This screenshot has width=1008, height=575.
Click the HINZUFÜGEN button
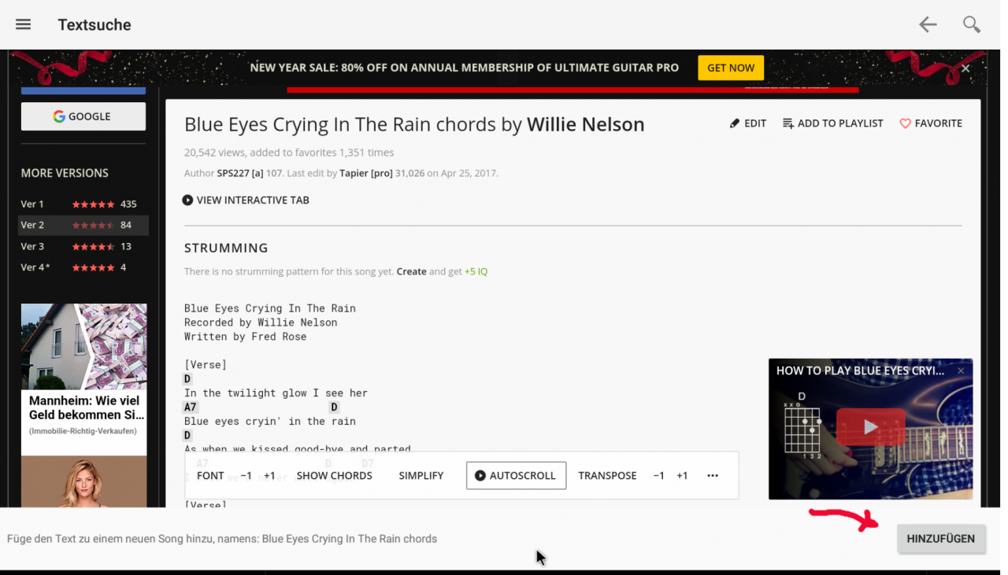941,539
